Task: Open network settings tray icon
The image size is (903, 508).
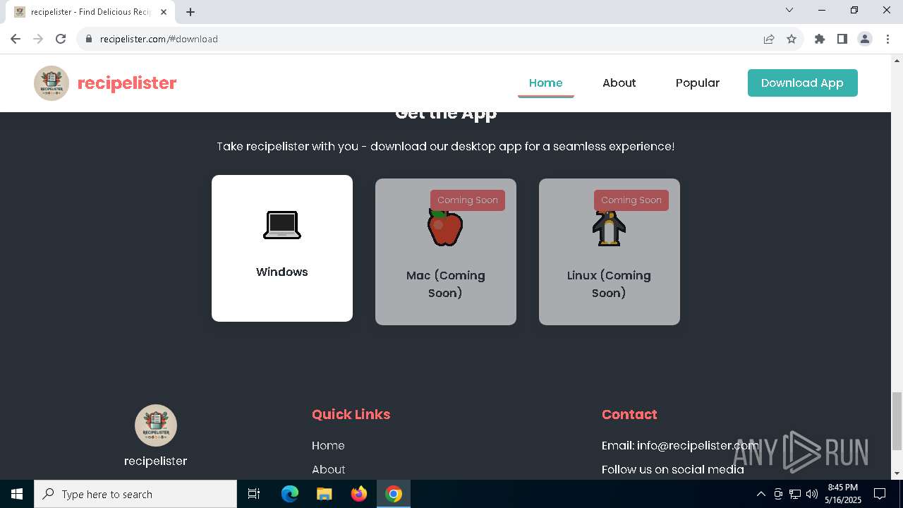Action: [x=795, y=494]
